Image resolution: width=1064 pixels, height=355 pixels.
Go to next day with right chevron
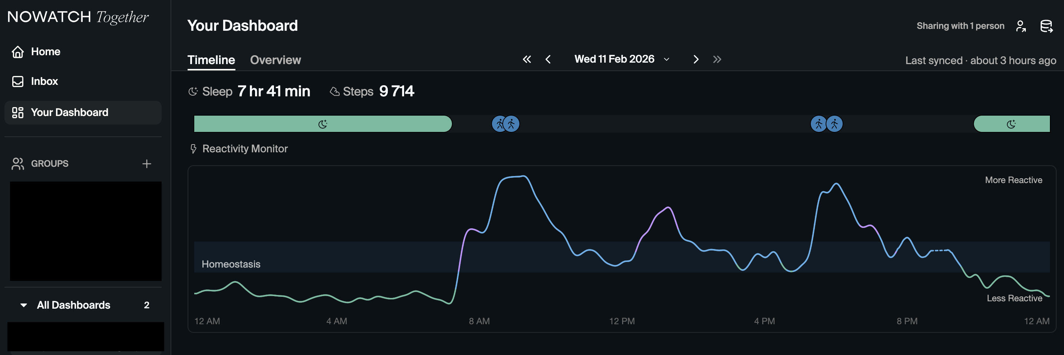point(696,59)
